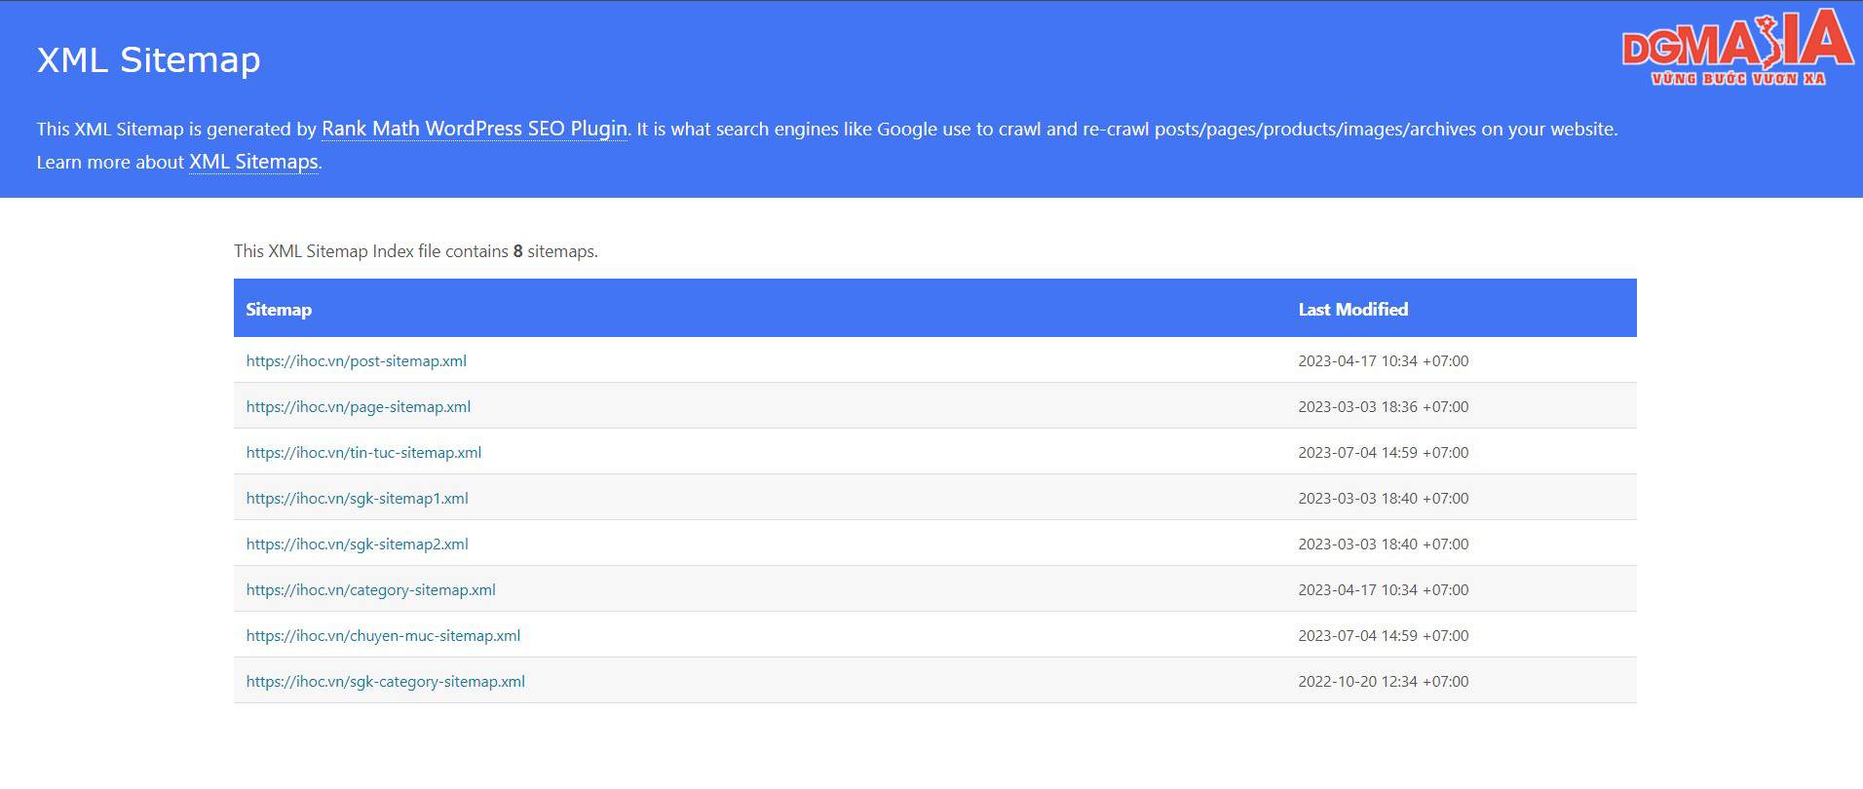Click the sentence saying the index contains 8 sitemaps
Viewport: 1863px width, 789px height.
(x=416, y=251)
